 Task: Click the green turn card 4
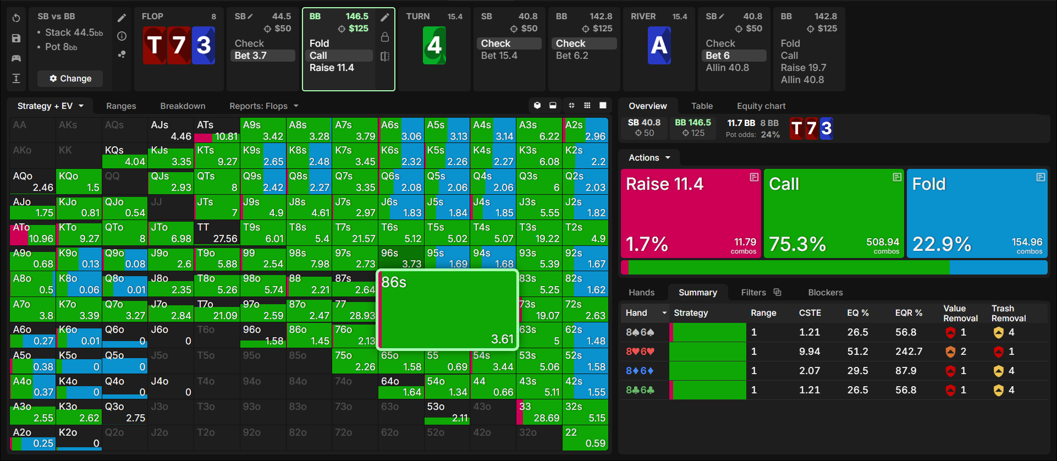(434, 45)
